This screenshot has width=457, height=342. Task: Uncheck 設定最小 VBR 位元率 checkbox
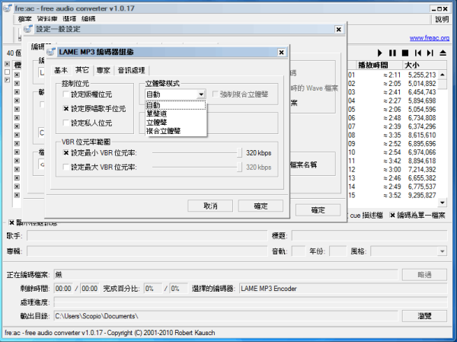tap(66, 153)
